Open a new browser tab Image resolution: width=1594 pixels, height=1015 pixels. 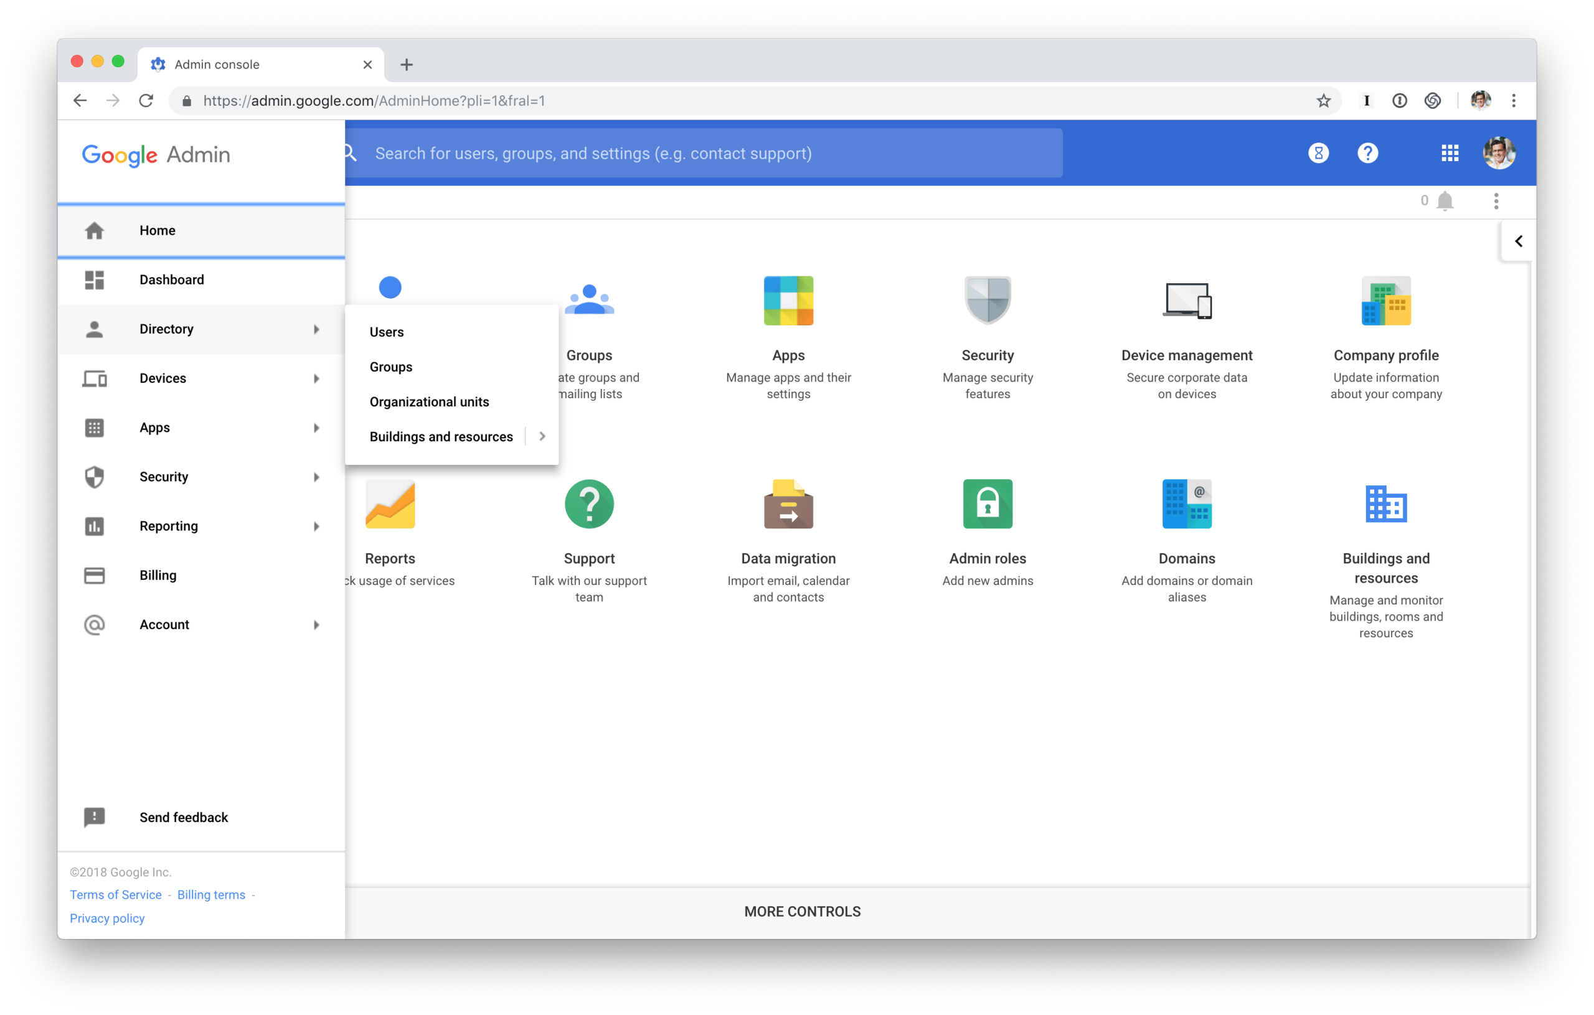coord(407,65)
